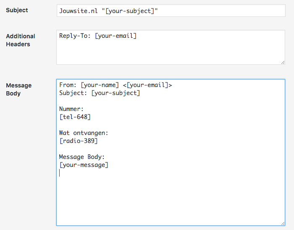Click the Subject input field
This screenshot has height=230, width=294.
[x=171, y=11]
